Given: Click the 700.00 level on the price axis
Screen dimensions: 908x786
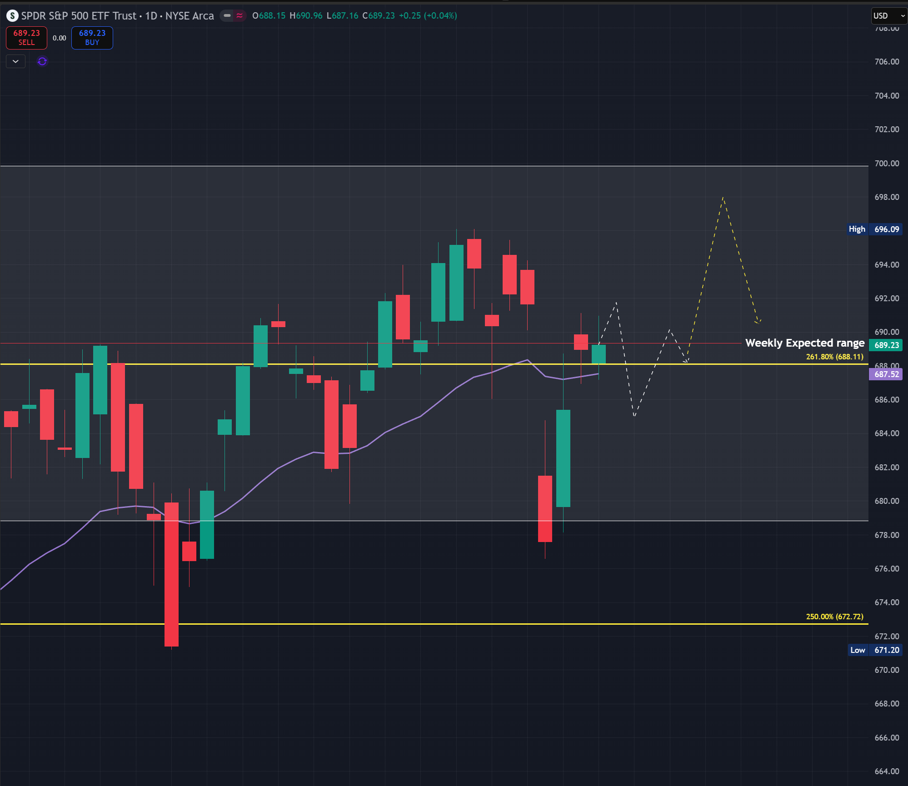Looking at the screenshot, I should (886, 164).
